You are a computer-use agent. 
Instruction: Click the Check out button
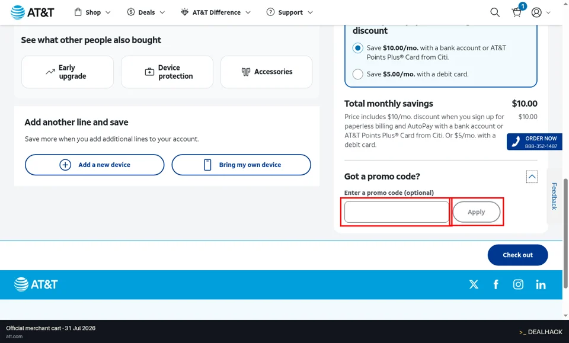point(518,255)
